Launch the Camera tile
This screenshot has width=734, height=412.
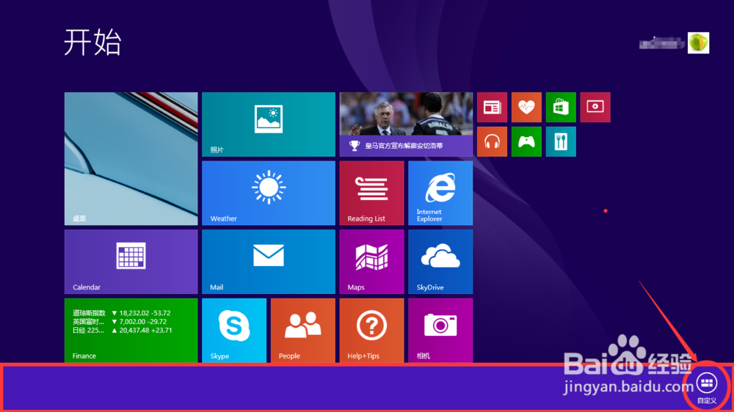point(440,330)
